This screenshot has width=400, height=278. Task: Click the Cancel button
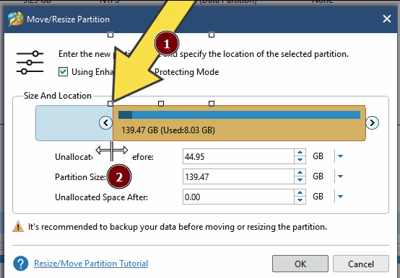pos(361,264)
